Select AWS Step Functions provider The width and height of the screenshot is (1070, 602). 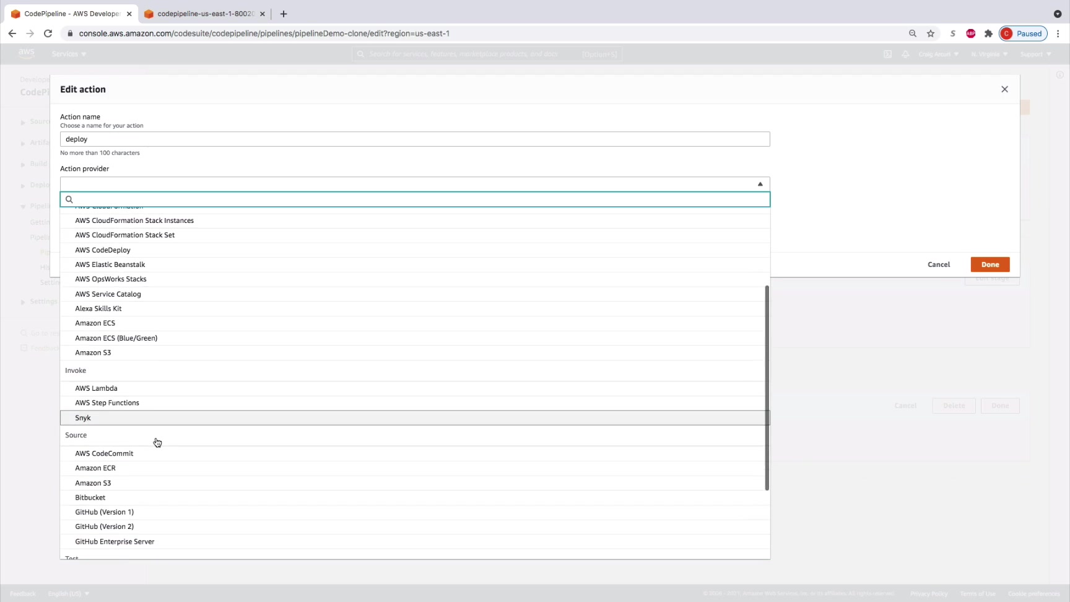[415, 403]
